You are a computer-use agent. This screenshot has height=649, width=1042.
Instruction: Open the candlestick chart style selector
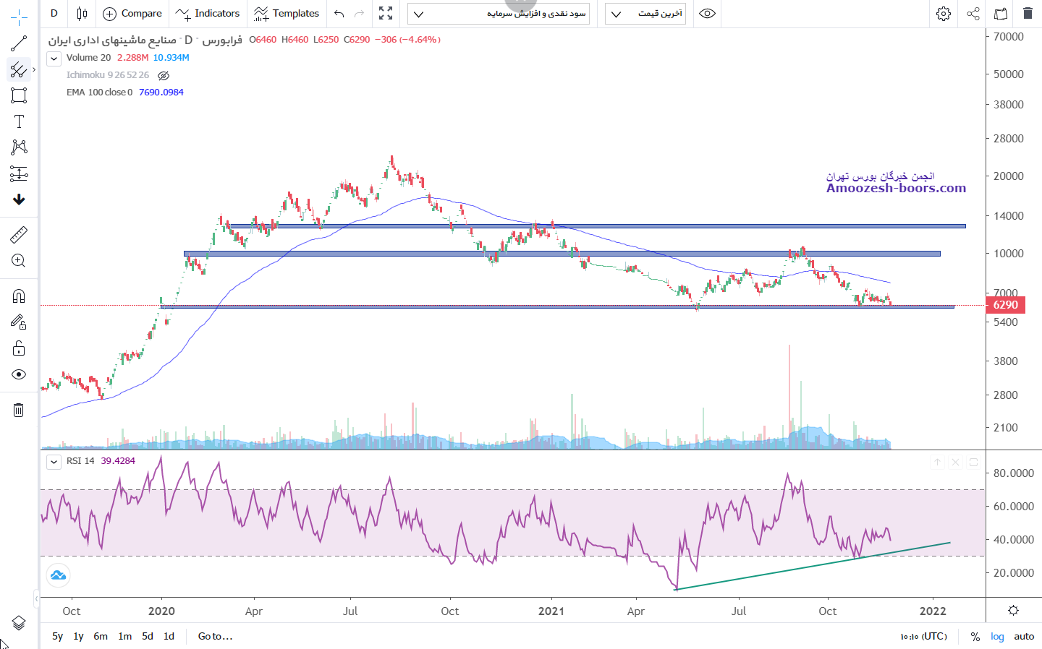(82, 14)
